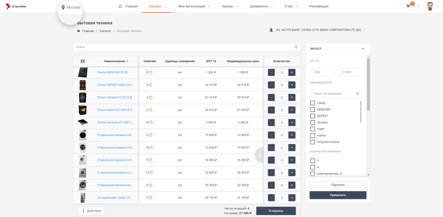Open the Плита Gorenje EC 62 CLB link
443x217 pixels.
click(x=114, y=97)
